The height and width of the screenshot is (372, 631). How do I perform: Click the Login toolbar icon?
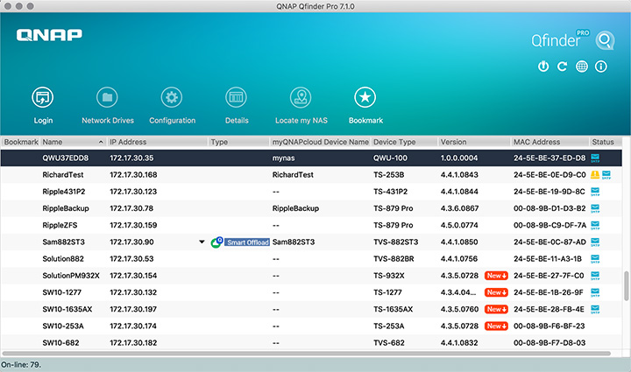point(43,98)
